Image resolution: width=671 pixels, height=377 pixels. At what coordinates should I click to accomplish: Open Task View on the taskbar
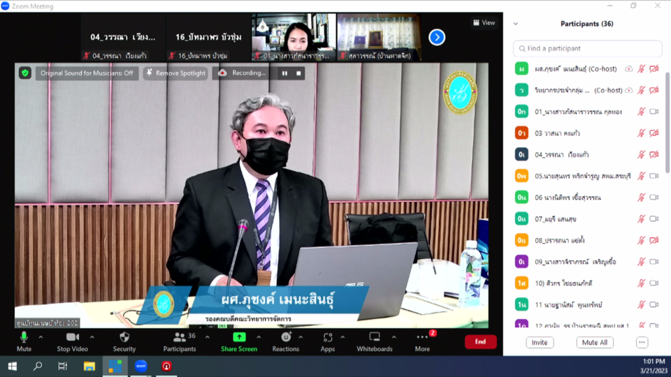click(63, 367)
